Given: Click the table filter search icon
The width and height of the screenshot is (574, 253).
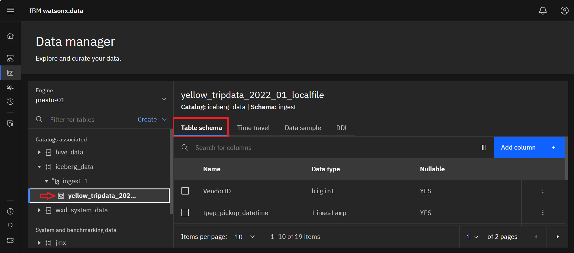Looking at the screenshot, I should (x=39, y=119).
